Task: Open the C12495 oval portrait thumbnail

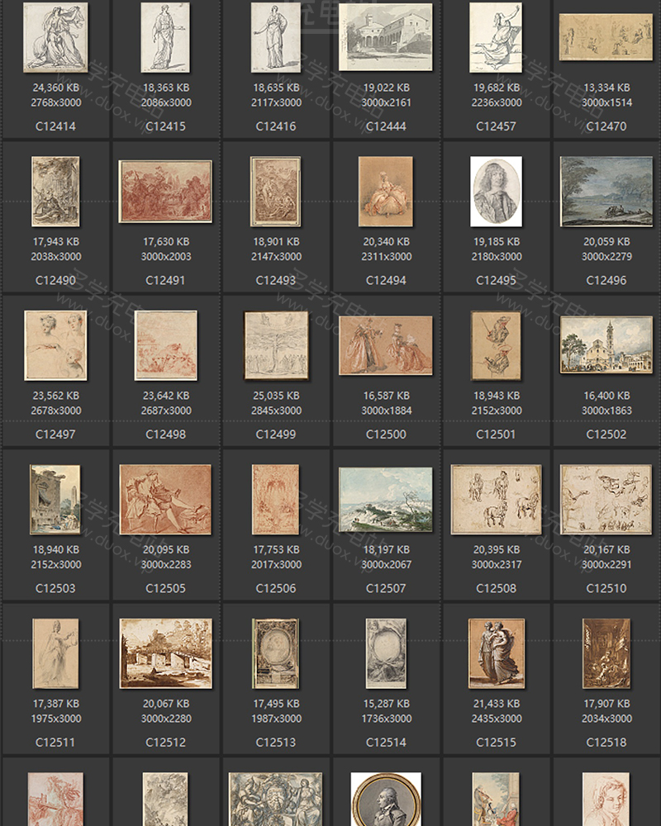Action: point(496,192)
